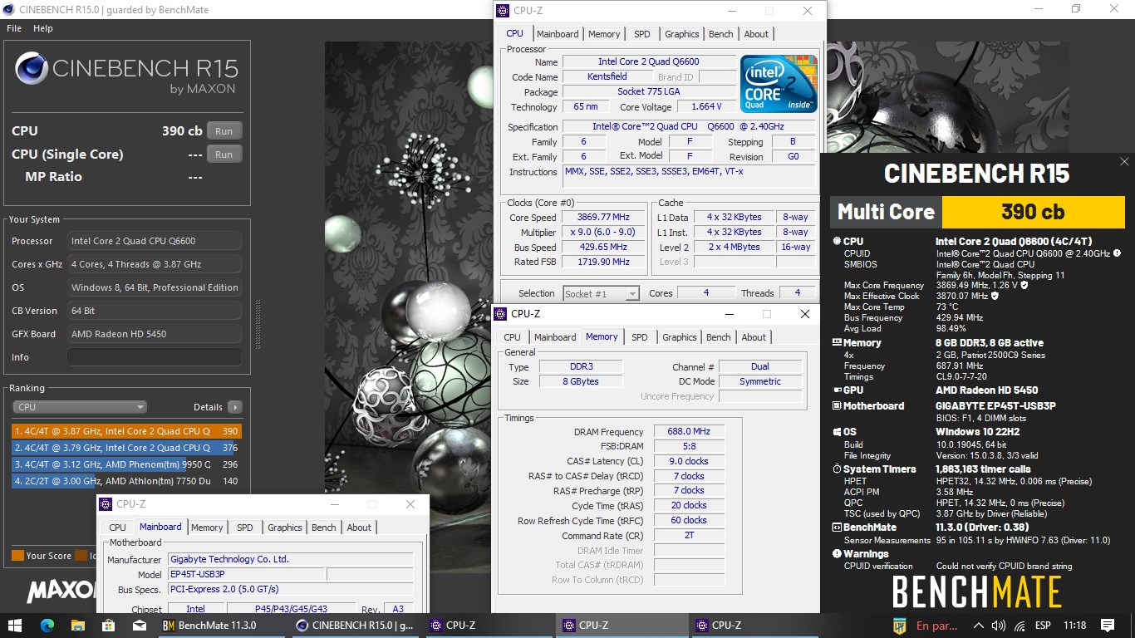The height and width of the screenshot is (638, 1135).
Task: Open SPD tab in Memory CPU-Z window
Action: 639,337
